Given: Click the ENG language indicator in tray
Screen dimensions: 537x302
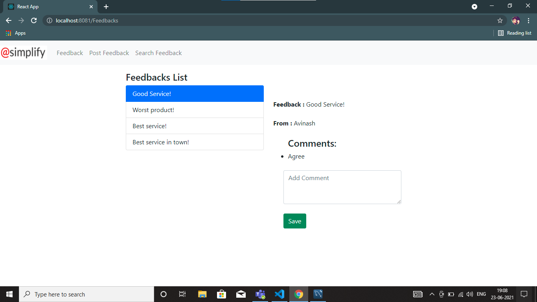Looking at the screenshot, I should [481, 294].
